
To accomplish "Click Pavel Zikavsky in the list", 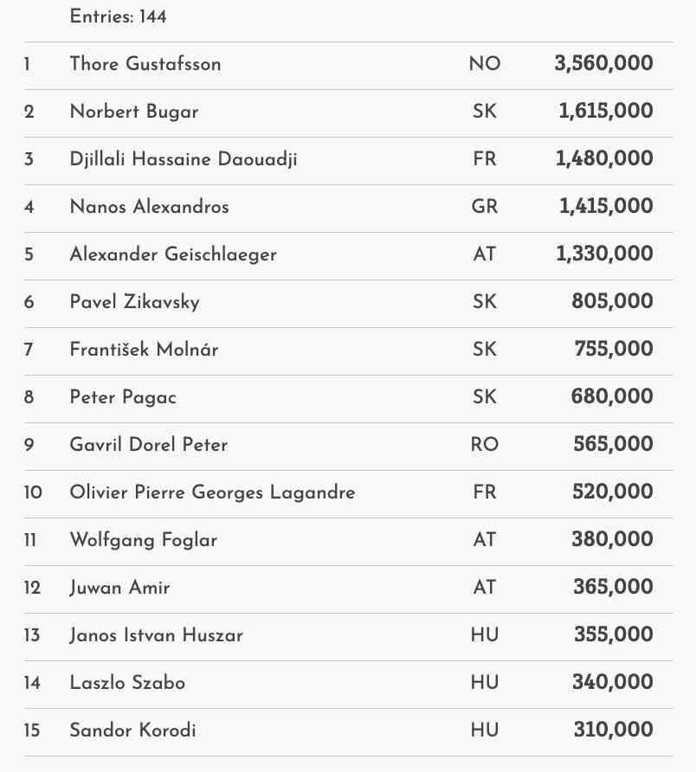I will 134,302.
